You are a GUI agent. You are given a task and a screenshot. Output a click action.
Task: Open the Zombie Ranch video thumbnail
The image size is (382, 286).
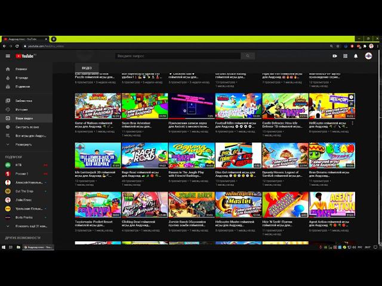pos(192,204)
